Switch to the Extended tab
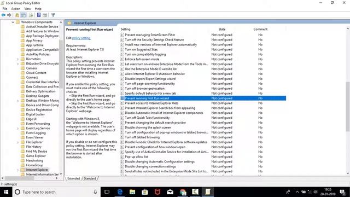350x197 pixels. (73, 178)
